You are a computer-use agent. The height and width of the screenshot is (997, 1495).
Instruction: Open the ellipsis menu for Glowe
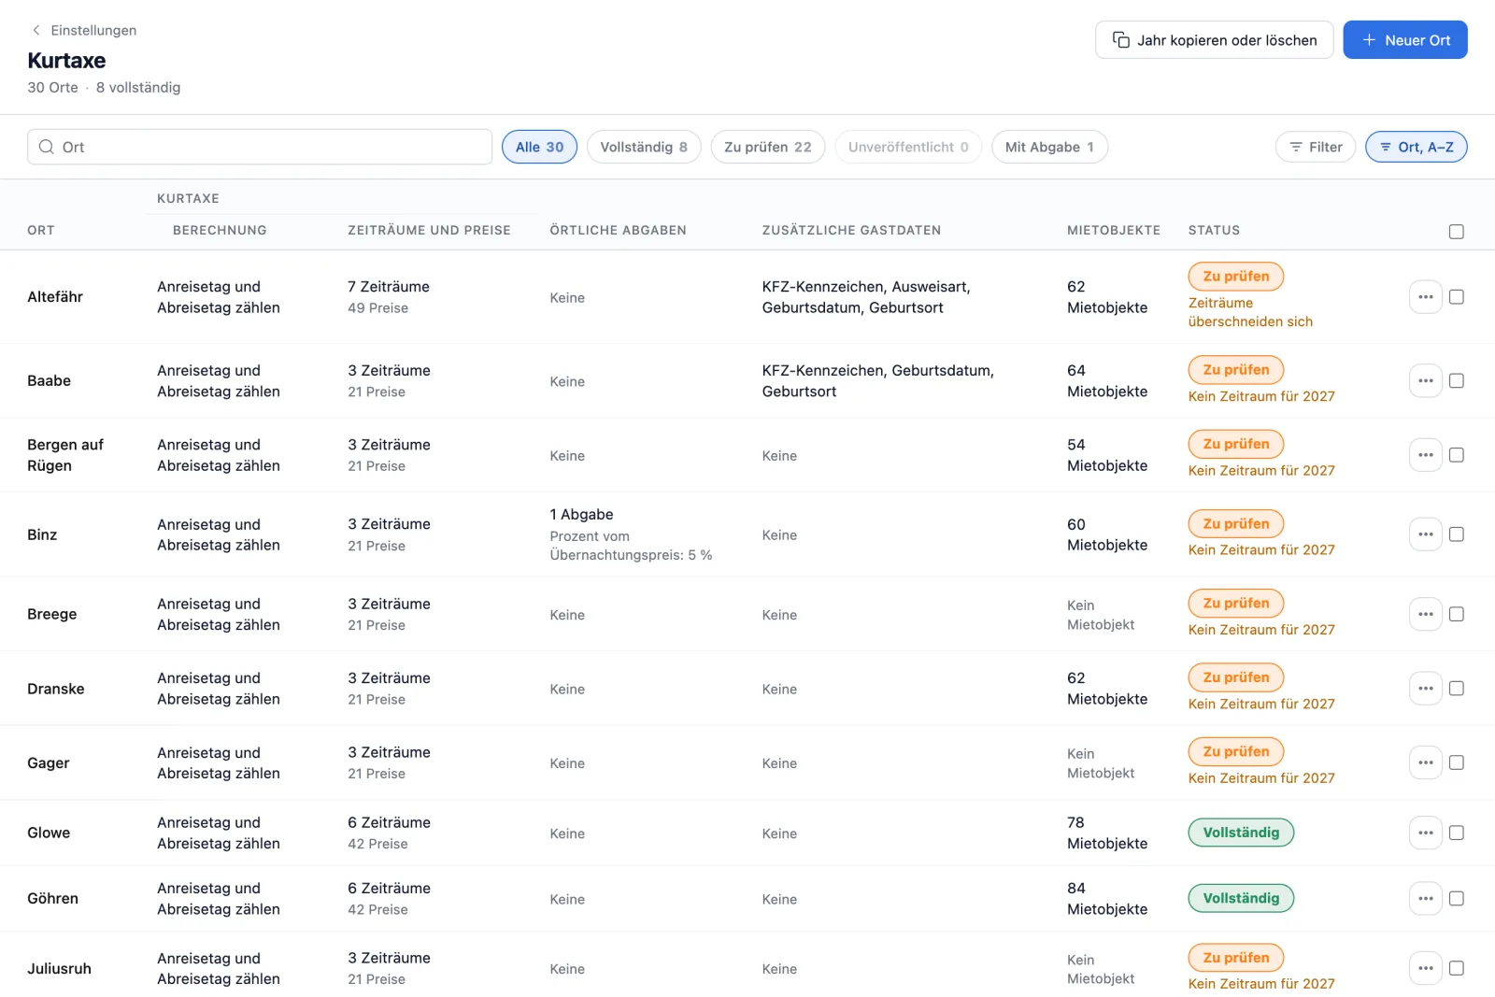click(x=1425, y=833)
